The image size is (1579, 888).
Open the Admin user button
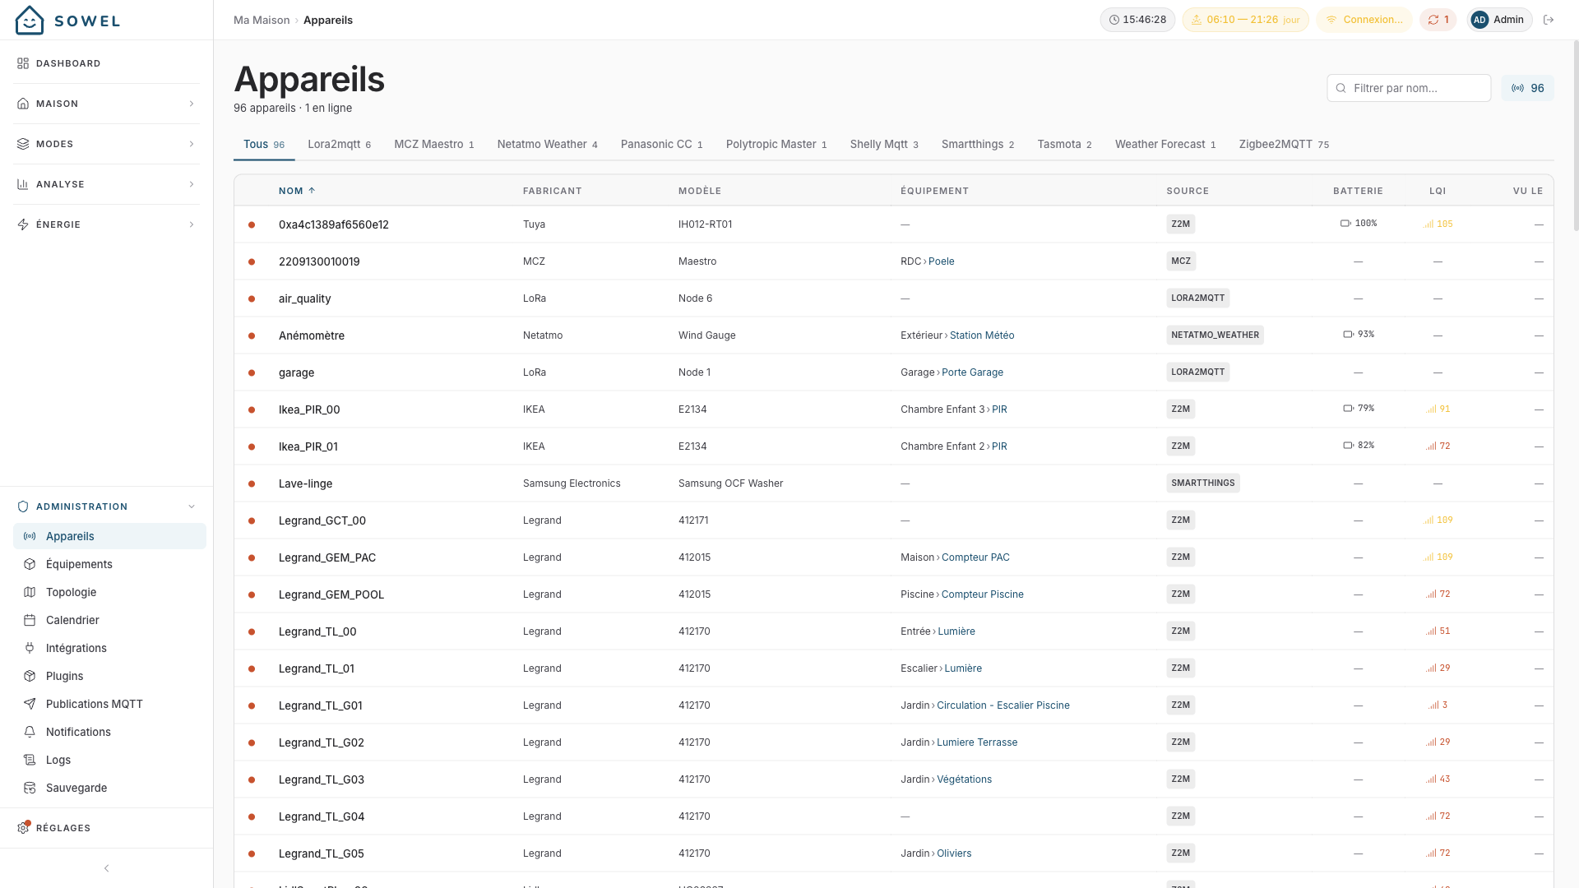point(1499,20)
